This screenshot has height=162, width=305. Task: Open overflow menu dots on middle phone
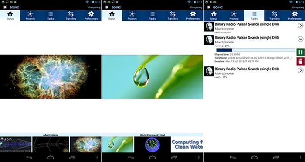[x=199, y=158]
